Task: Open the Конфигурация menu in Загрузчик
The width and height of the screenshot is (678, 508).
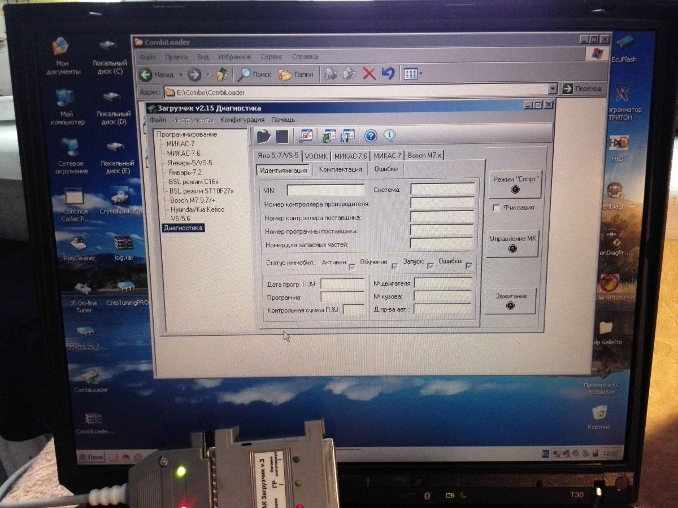Action: click(242, 120)
